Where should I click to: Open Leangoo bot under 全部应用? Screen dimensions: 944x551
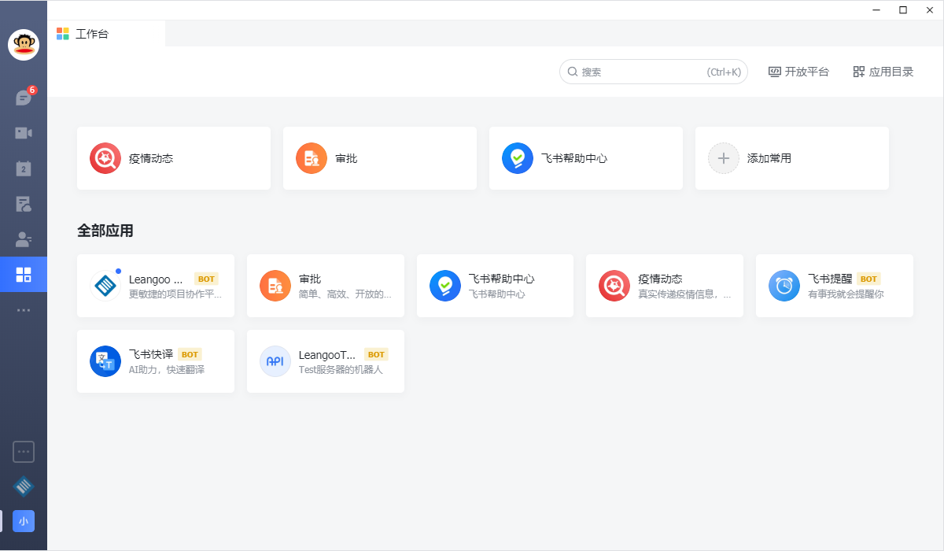point(156,286)
